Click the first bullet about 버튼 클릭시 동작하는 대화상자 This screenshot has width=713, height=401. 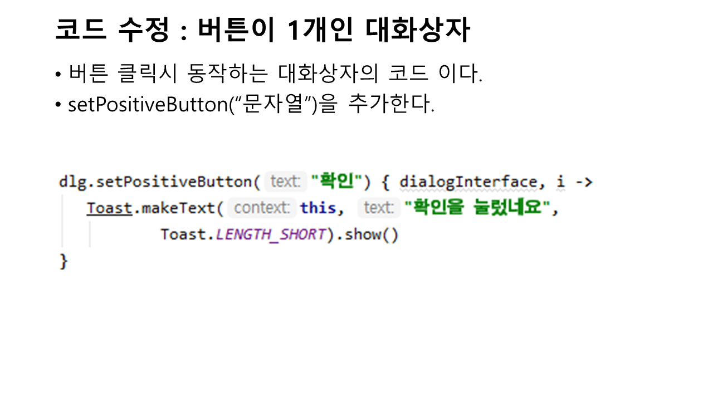[x=275, y=74]
